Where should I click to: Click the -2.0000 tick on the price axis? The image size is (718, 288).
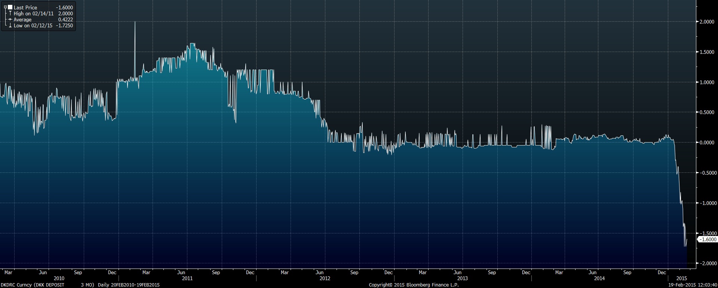[x=707, y=263]
